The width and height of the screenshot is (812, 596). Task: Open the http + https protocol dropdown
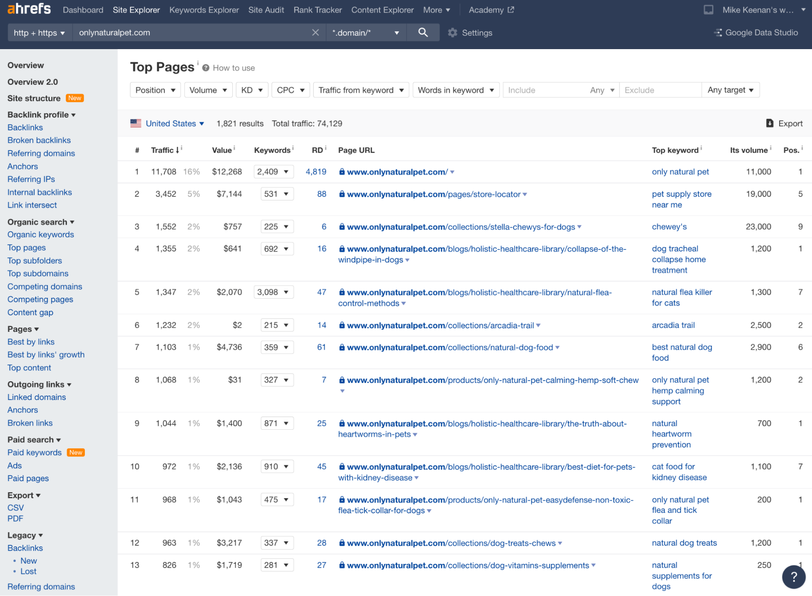tap(39, 33)
